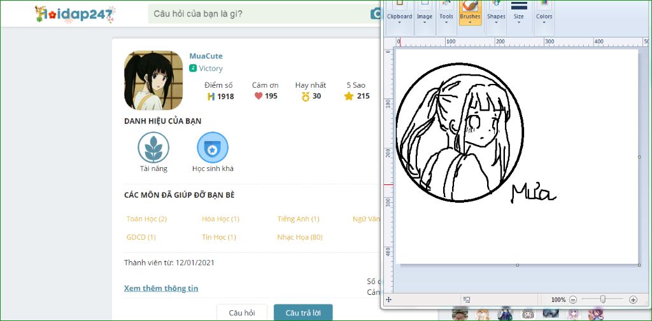Click the shiba dog avatar below the Paint window

[483, 315]
